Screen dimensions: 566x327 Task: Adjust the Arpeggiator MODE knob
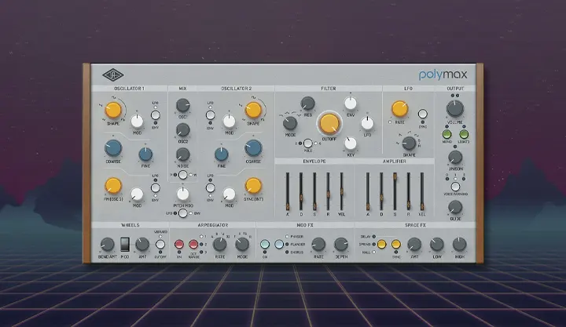point(242,245)
